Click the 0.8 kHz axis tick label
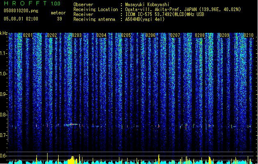 3,115
